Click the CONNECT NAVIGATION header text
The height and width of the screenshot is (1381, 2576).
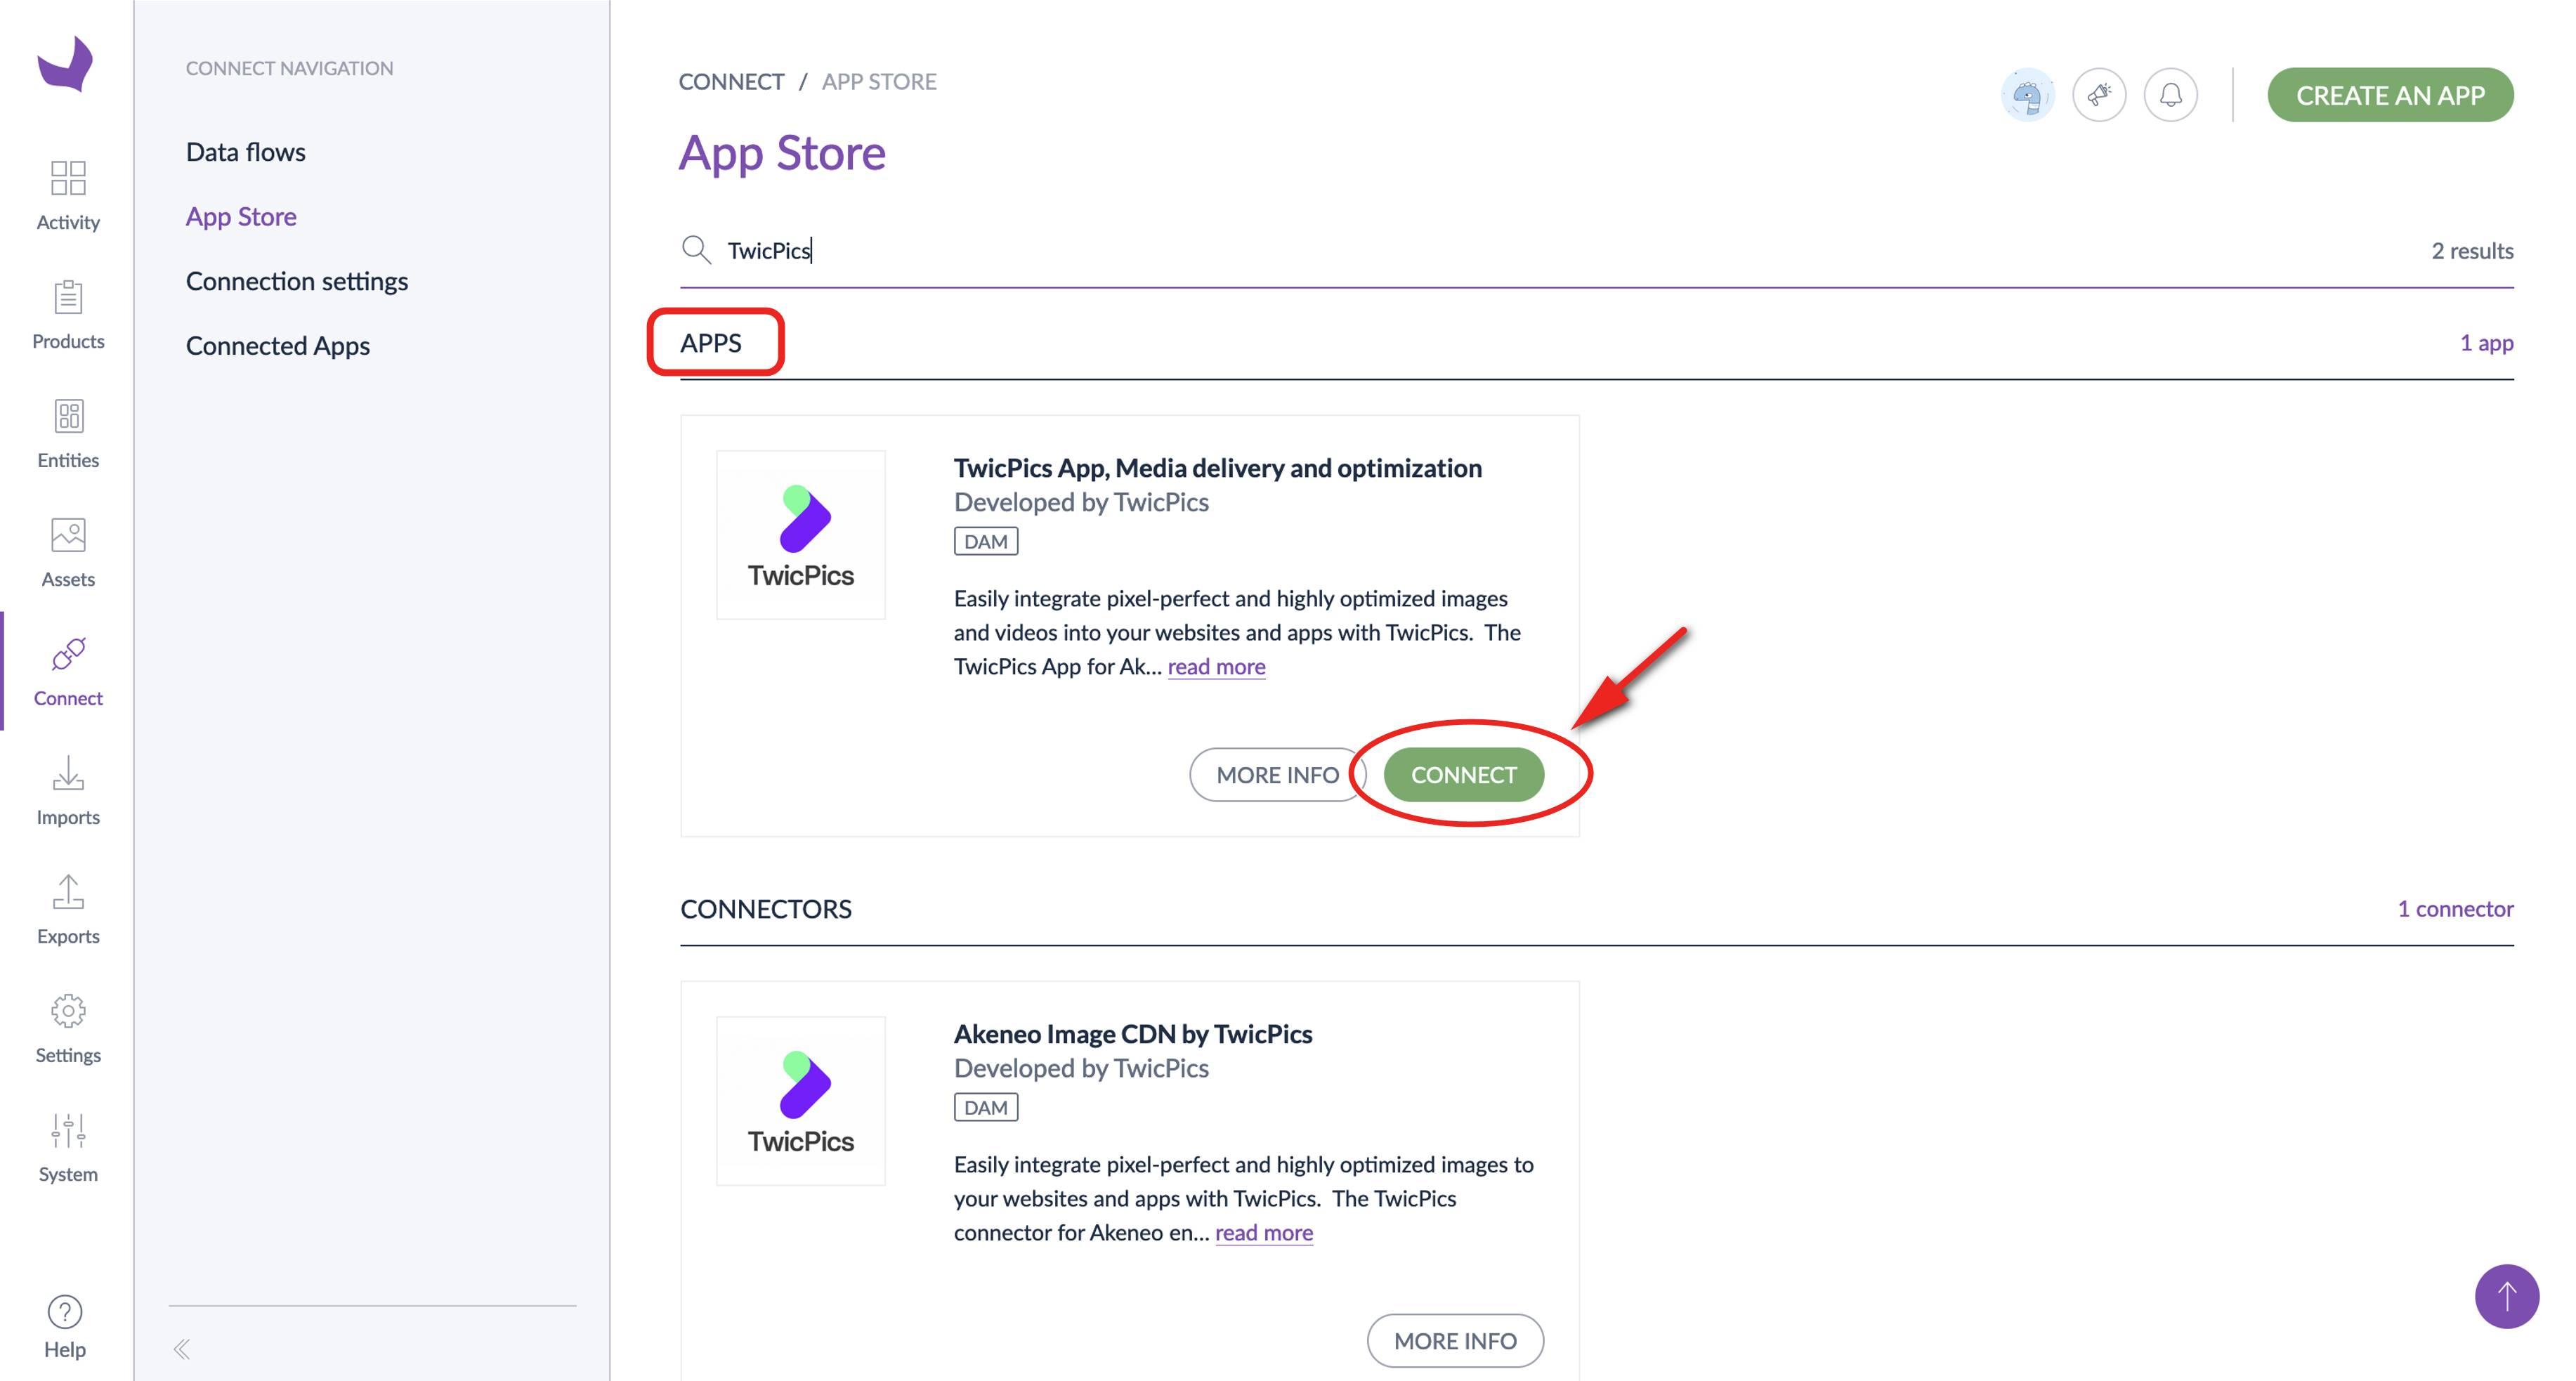[x=289, y=68]
